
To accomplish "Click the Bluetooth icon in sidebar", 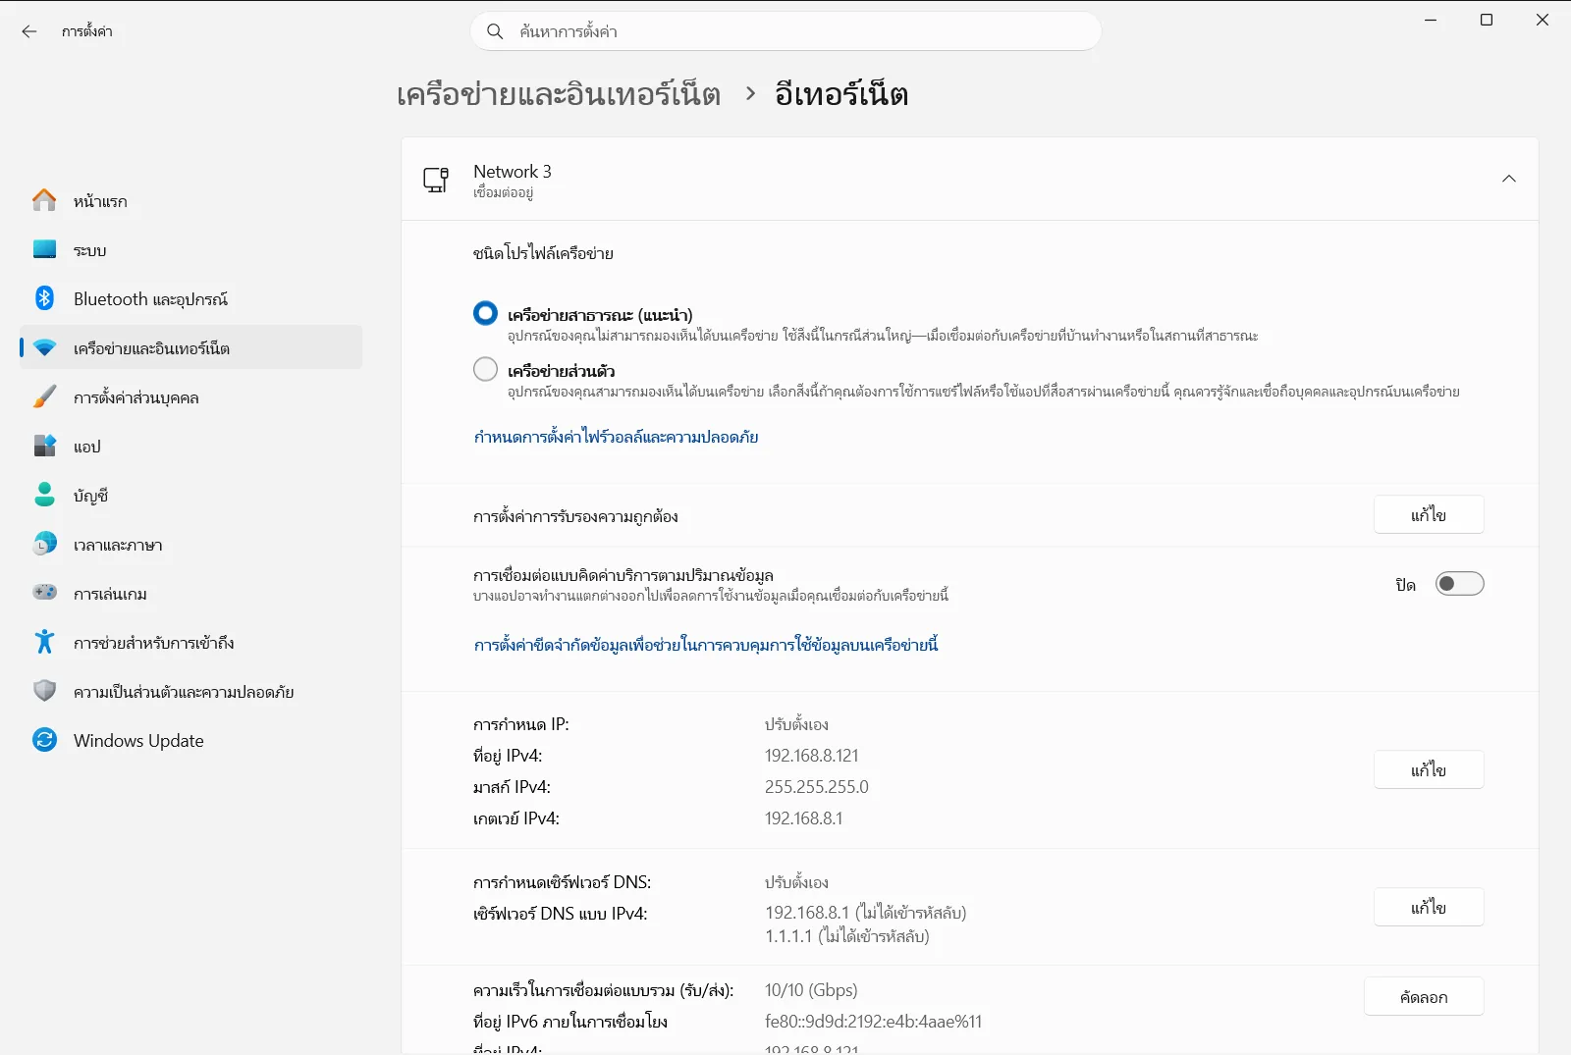I will pyautogui.click(x=44, y=298).
